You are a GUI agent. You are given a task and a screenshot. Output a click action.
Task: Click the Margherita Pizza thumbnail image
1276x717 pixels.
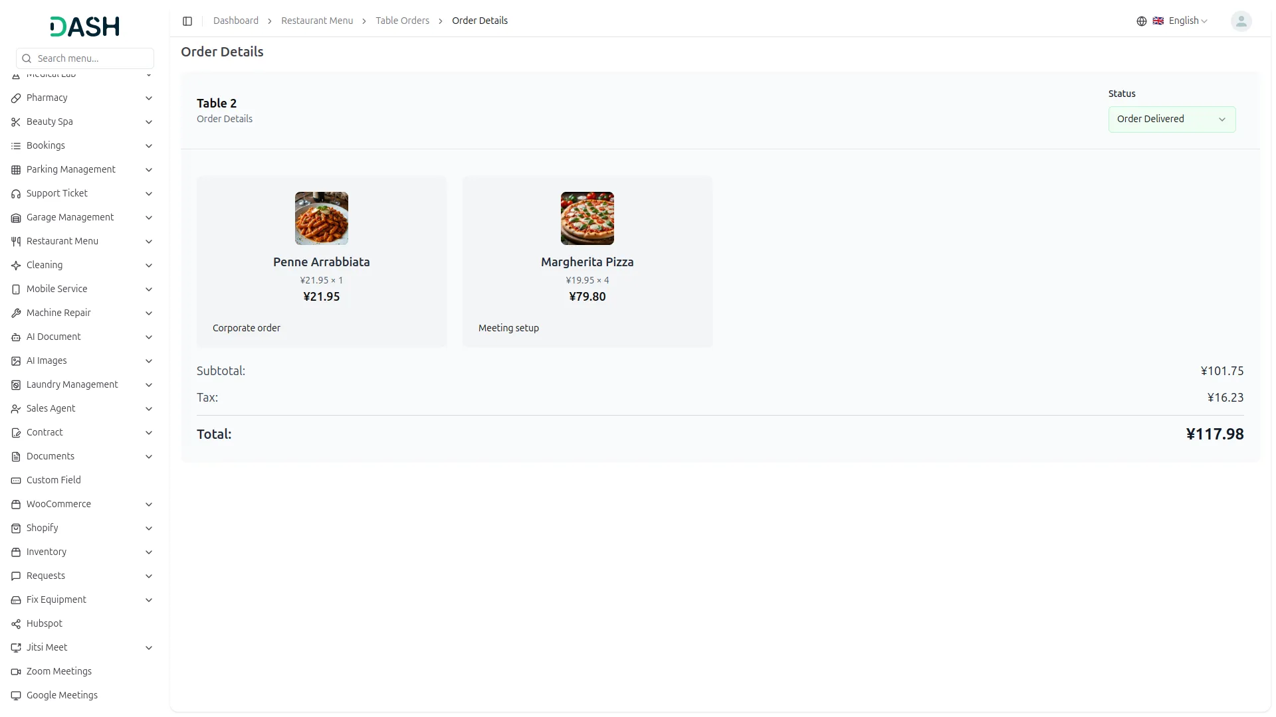tap(587, 218)
